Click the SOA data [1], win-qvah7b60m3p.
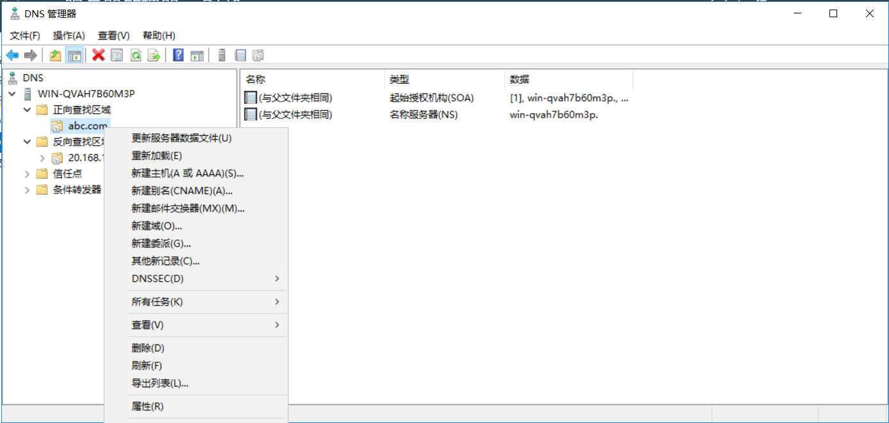 (569, 98)
